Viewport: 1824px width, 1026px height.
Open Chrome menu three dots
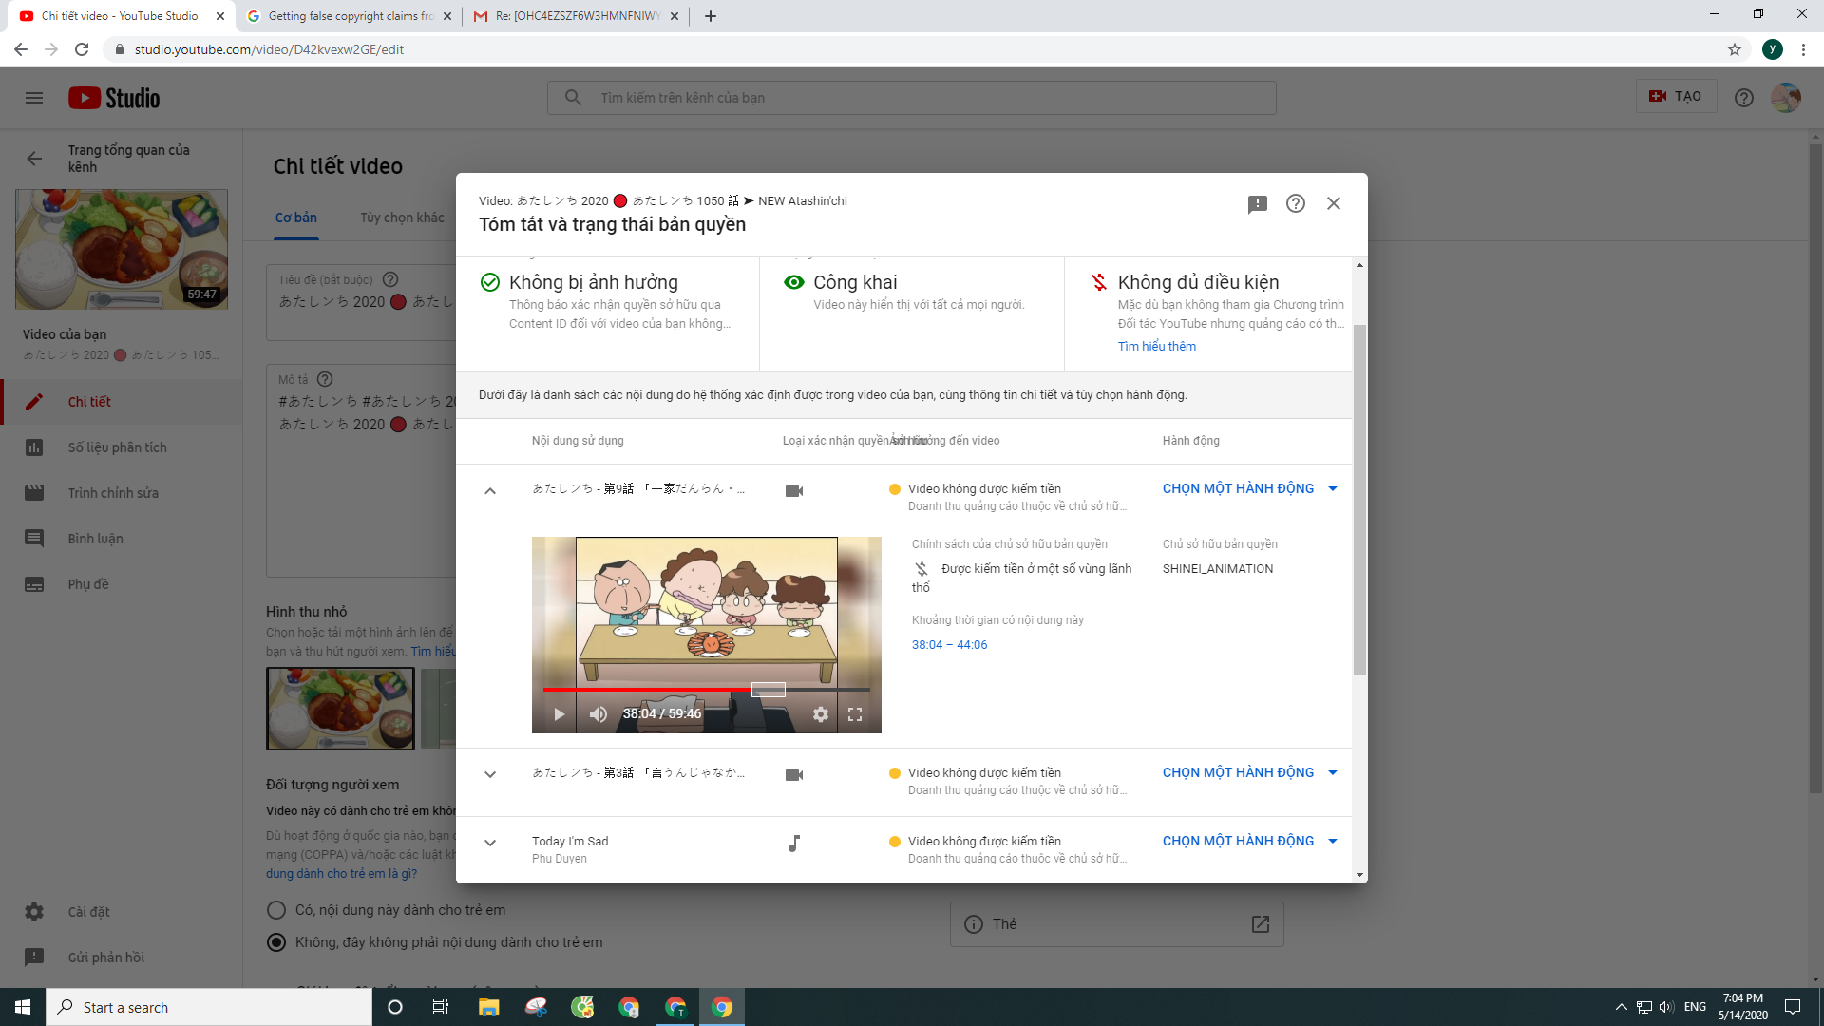tap(1803, 49)
